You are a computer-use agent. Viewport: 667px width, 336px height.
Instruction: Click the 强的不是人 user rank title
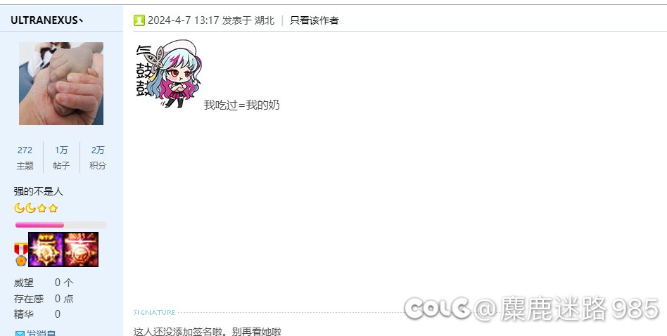pos(38,191)
